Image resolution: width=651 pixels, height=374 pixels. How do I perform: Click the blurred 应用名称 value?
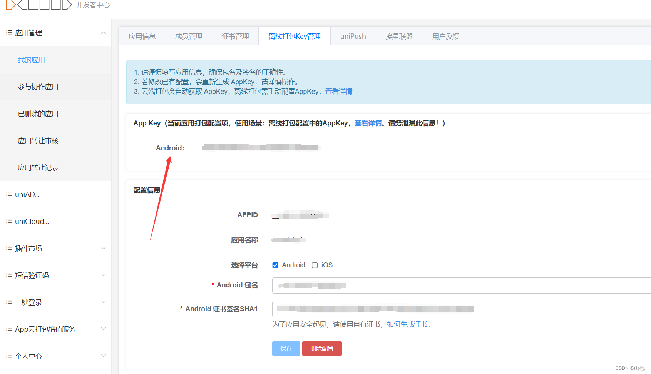pyautogui.click(x=289, y=240)
